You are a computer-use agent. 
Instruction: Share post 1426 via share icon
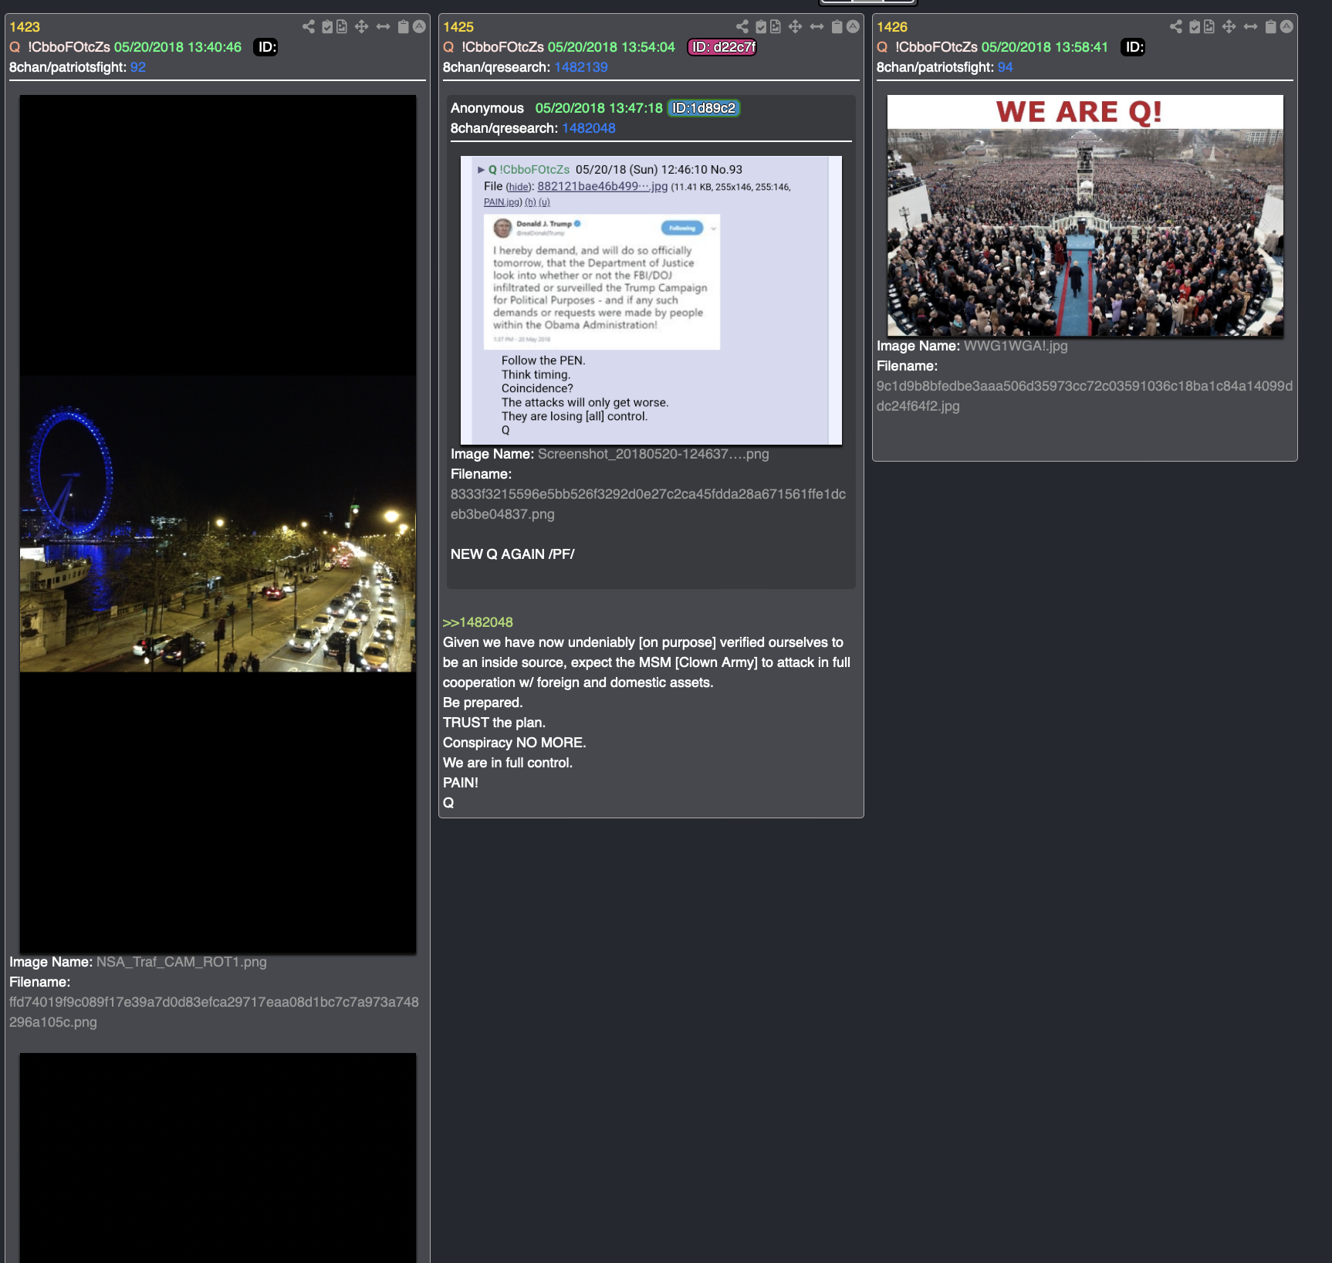[1176, 27]
